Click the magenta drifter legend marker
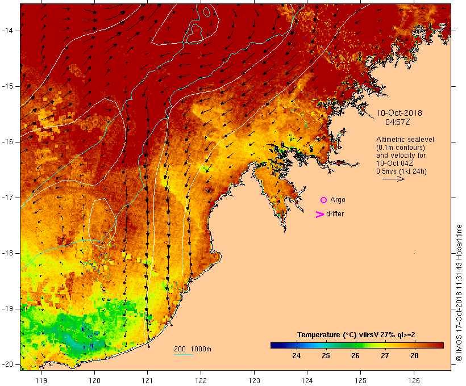The image size is (466, 386). click(320, 215)
